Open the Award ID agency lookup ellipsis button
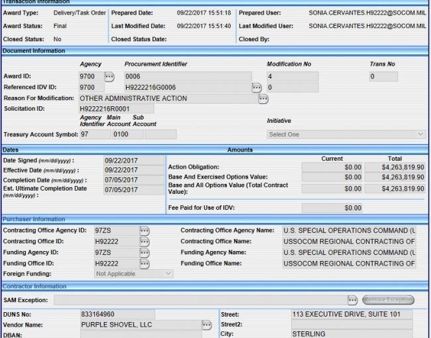The image size is (431, 338). 110,77
